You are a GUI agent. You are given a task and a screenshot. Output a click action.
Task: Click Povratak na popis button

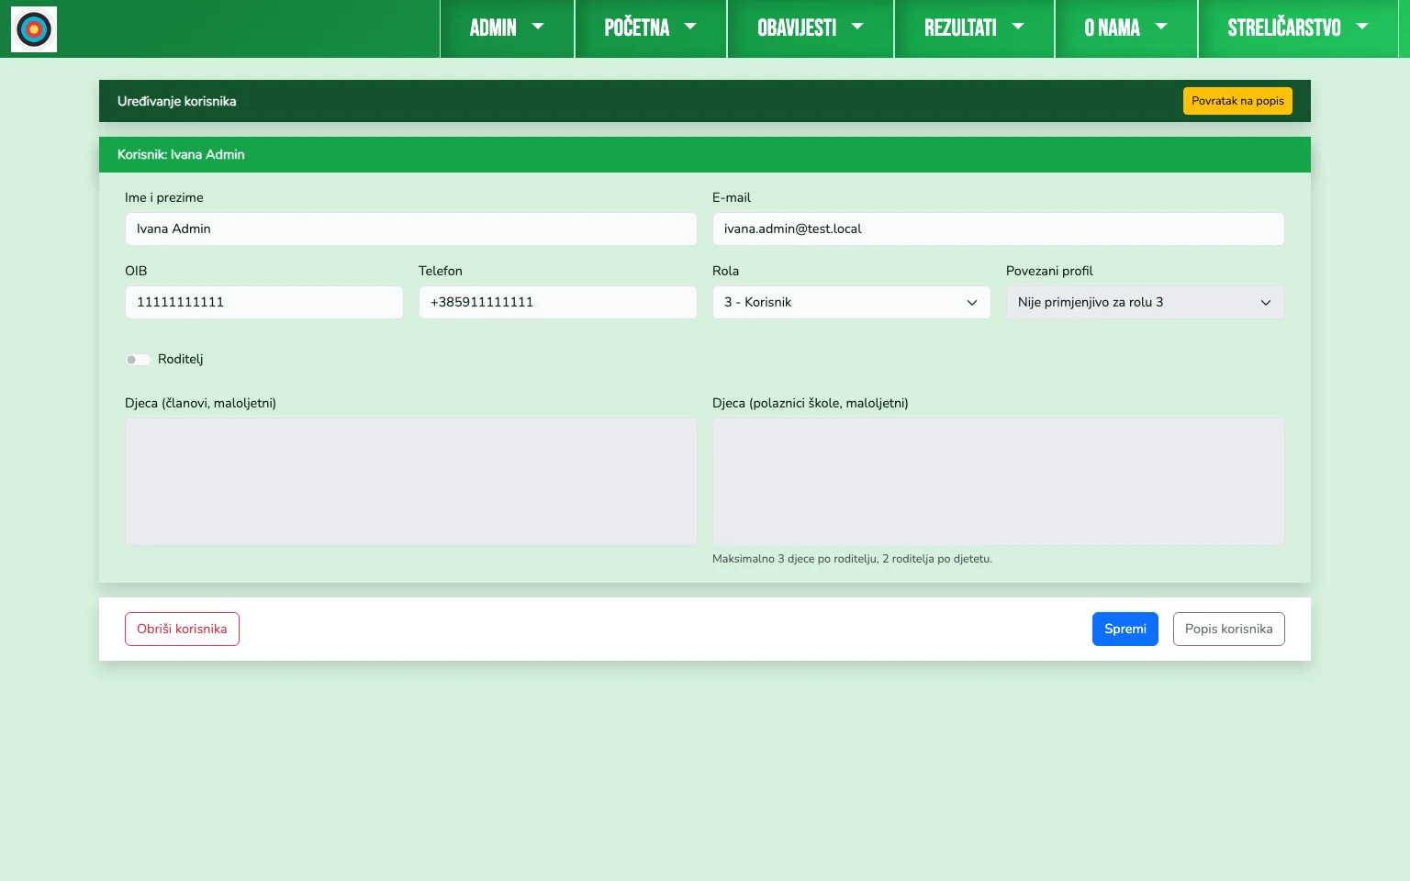click(1237, 102)
